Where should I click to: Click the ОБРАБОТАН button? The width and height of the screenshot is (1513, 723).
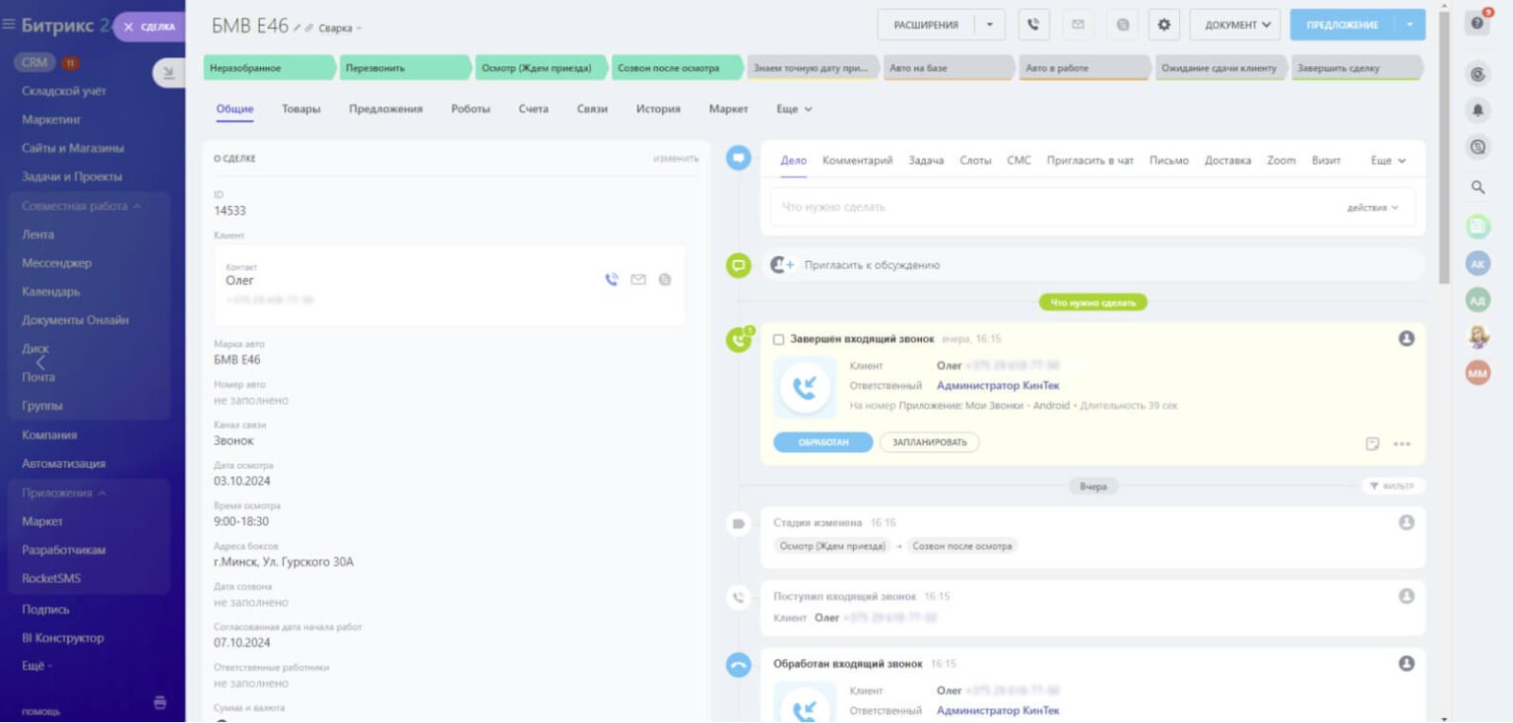(823, 442)
